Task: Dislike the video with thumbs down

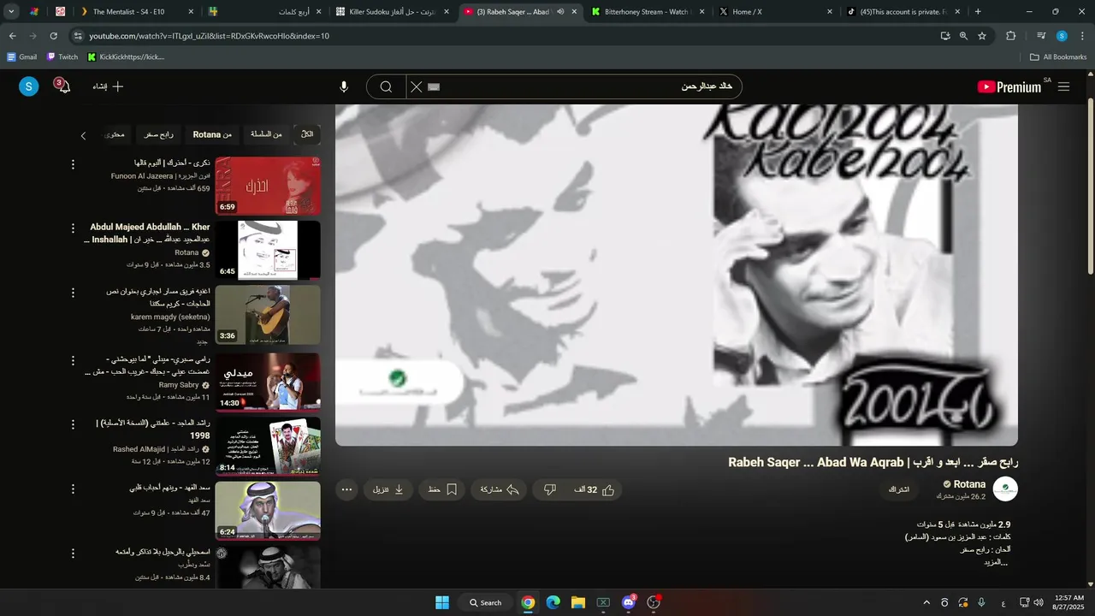Action: click(550, 489)
